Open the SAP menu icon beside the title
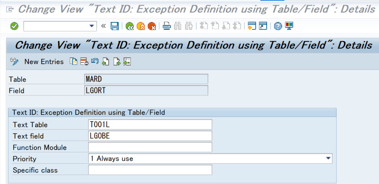This screenshot has width=379, height=184. tap(10, 9)
